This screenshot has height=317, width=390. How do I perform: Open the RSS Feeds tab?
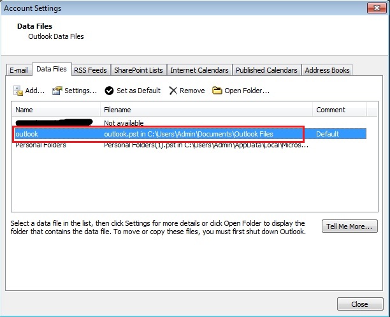click(x=90, y=70)
